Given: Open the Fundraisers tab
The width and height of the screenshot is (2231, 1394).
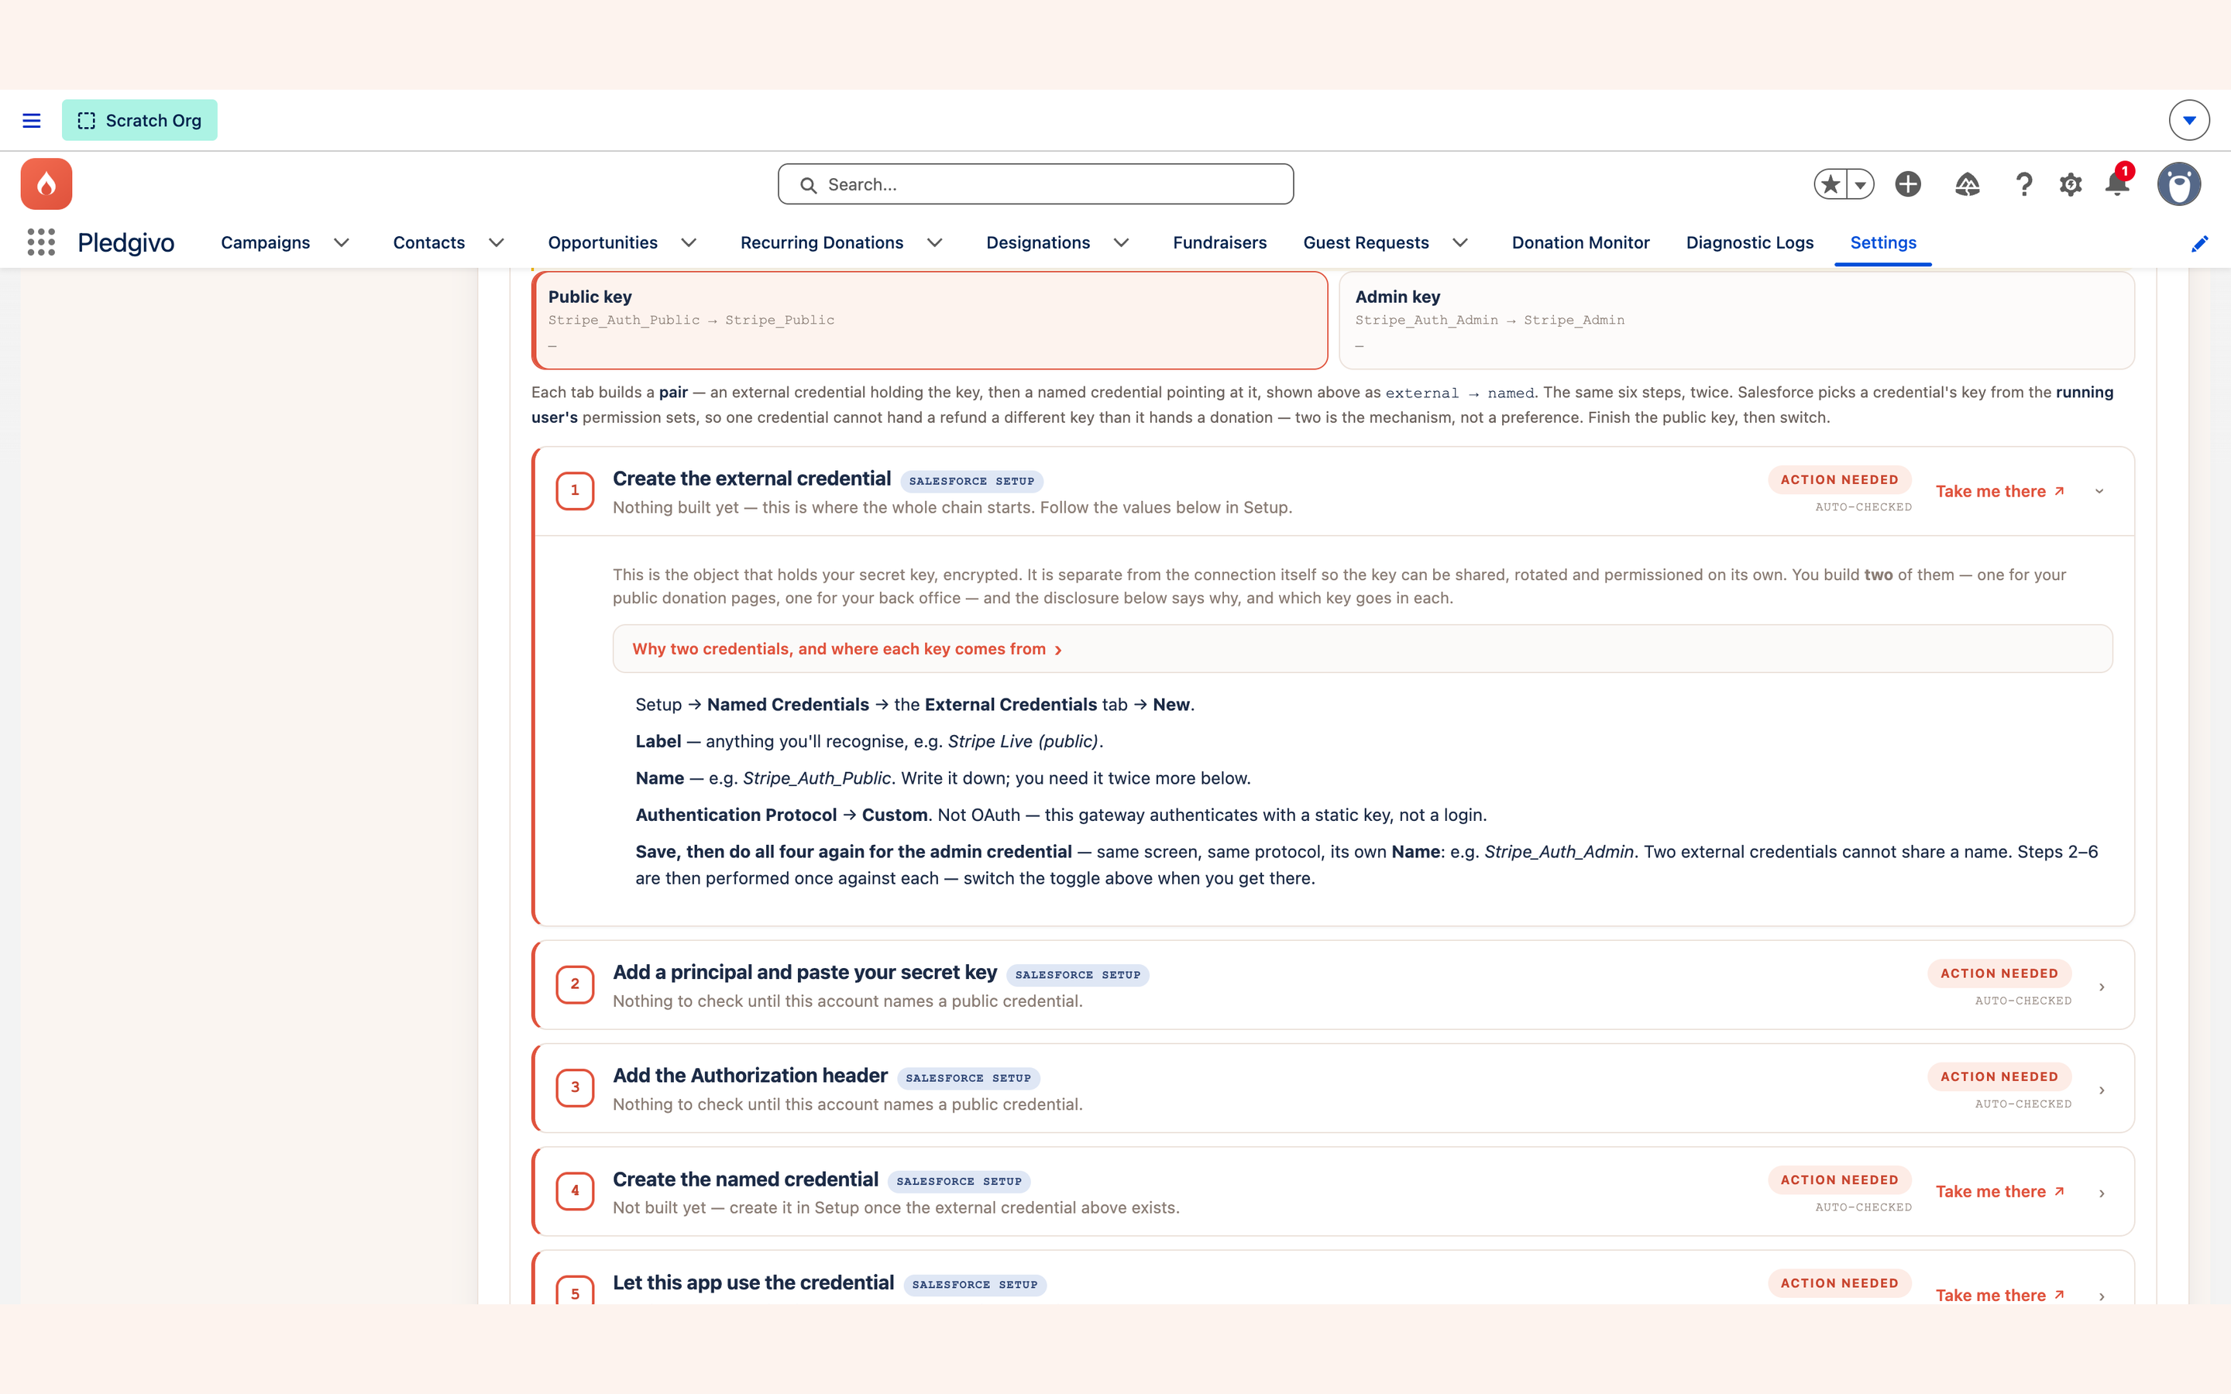Looking at the screenshot, I should tap(1219, 242).
